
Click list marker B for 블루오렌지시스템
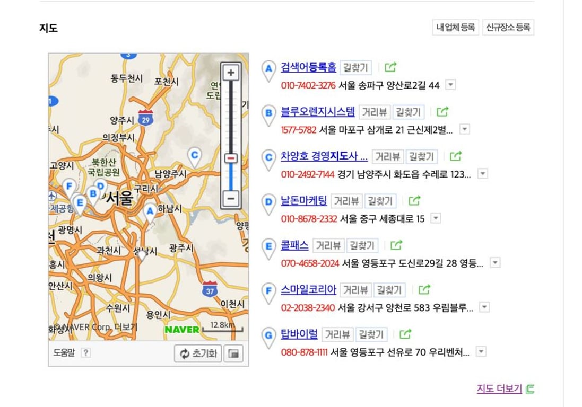click(x=269, y=116)
